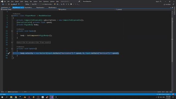The height and width of the screenshot is (99, 176).
Task: Click the bookmark toolbar icon
Action: point(71,4)
